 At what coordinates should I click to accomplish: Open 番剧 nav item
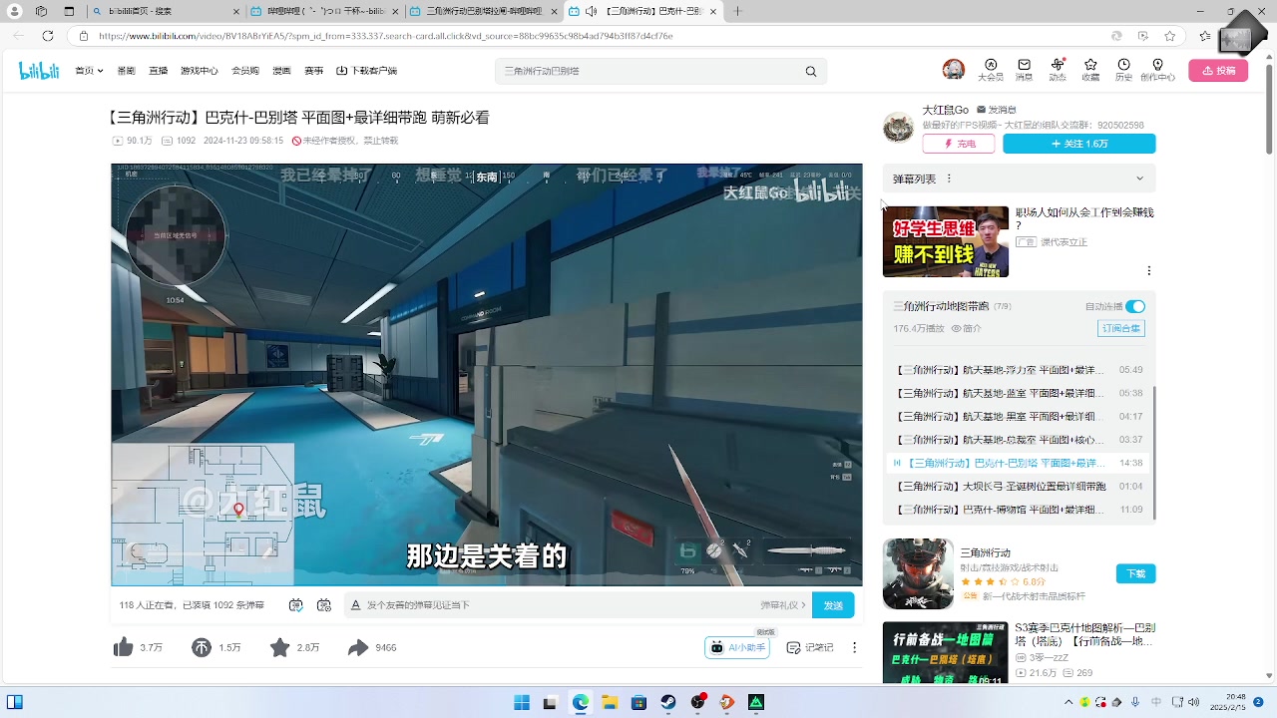tap(126, 71)
